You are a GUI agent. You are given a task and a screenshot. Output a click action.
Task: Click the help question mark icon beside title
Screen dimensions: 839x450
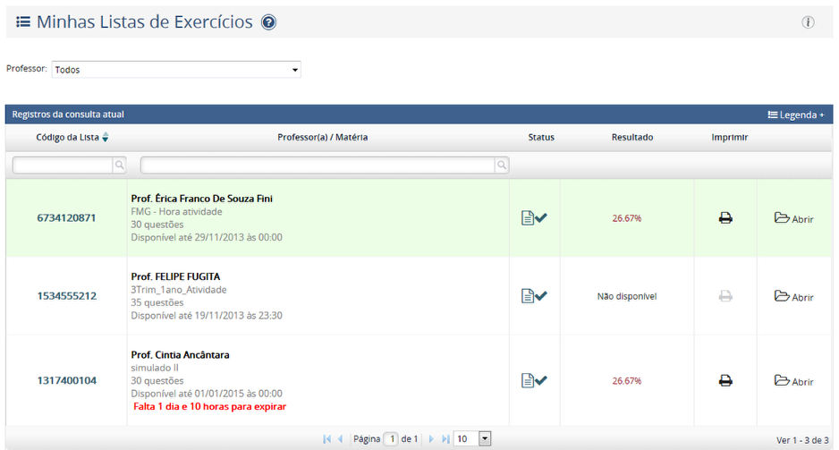(268, 22)
